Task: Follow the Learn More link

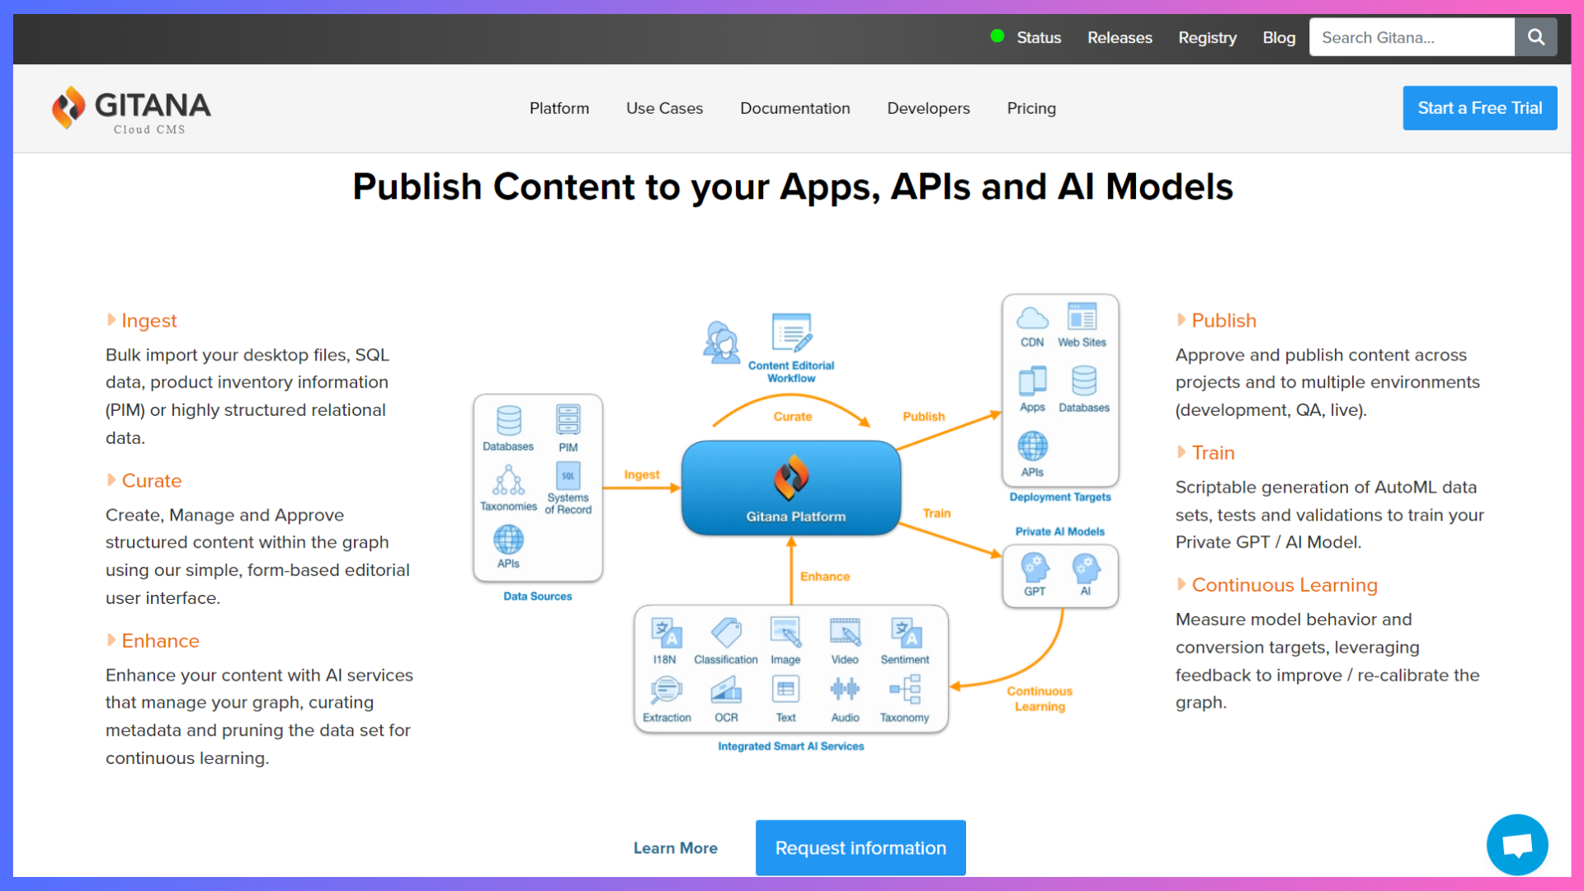Action: [x=675, y=848]
